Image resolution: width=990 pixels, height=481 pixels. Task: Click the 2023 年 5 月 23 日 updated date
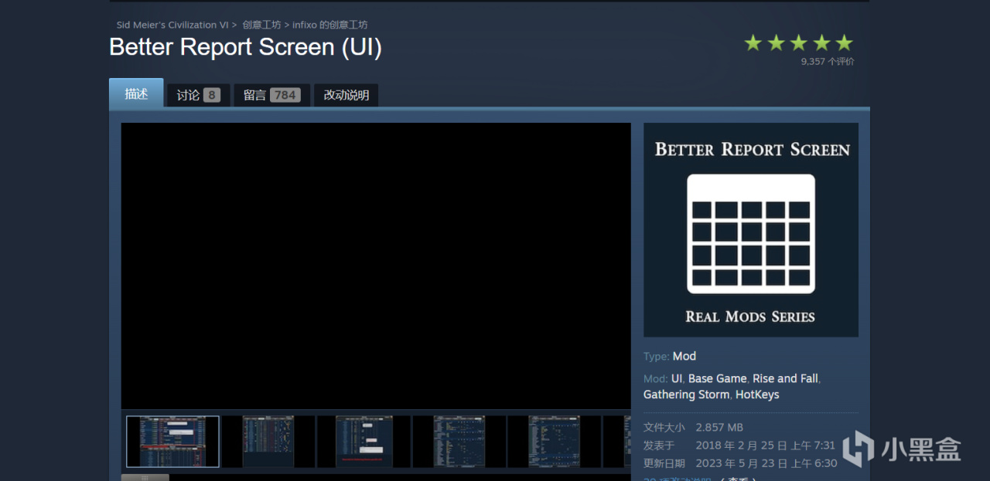coord(766,463)
